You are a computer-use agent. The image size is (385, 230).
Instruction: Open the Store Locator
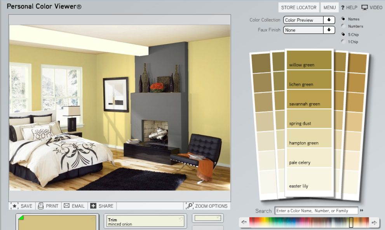pyautogui.click(x=299, y=7)
